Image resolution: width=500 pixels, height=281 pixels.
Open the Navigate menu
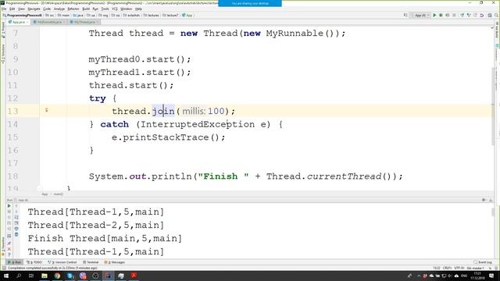34,9
